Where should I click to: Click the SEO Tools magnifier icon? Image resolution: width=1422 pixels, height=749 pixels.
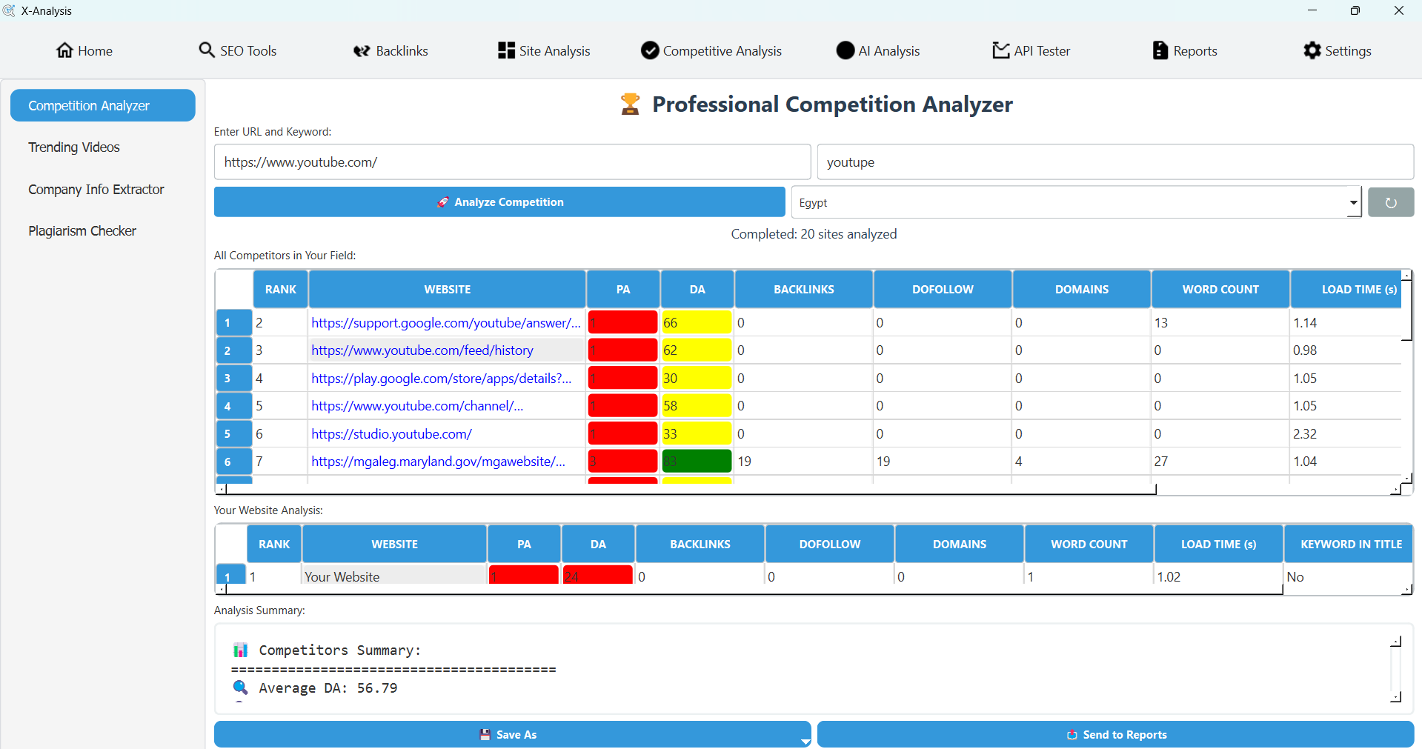coord(207,50)
